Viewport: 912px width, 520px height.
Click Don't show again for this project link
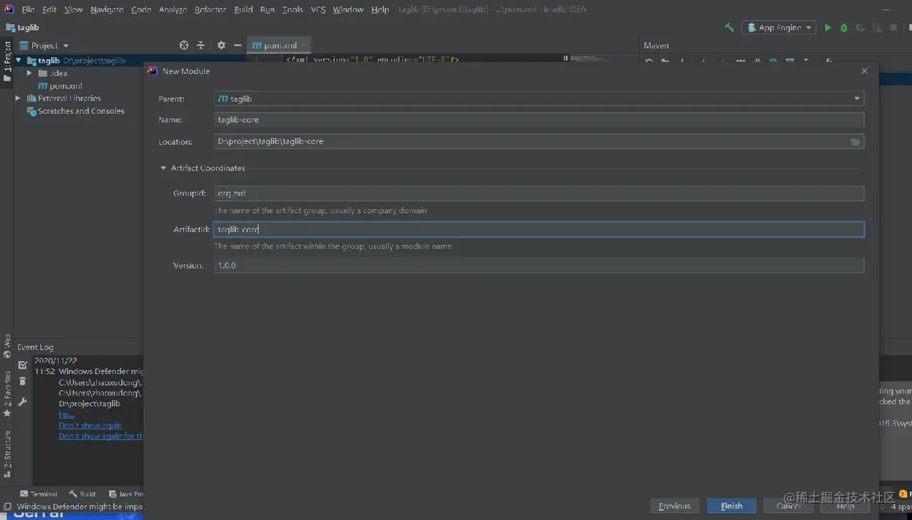tap(101, 436)
